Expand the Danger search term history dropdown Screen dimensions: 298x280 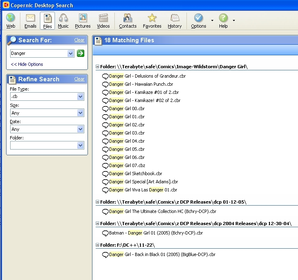click(x=71, y=54)
